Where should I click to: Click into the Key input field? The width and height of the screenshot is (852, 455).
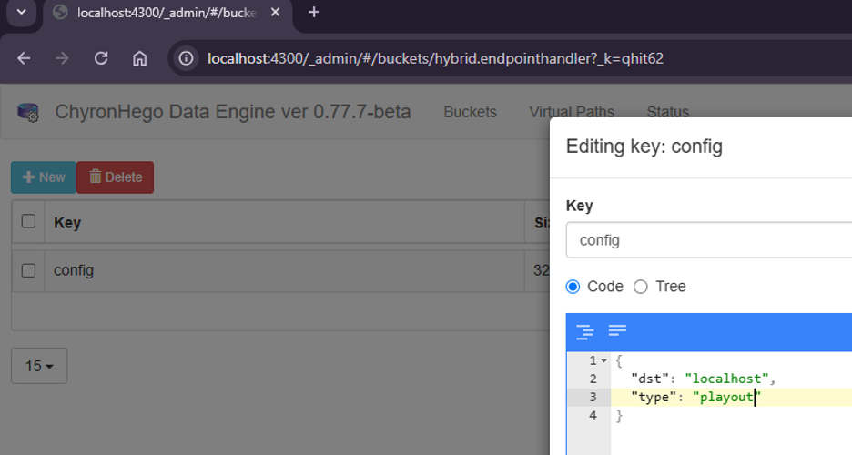click(708, 241)
